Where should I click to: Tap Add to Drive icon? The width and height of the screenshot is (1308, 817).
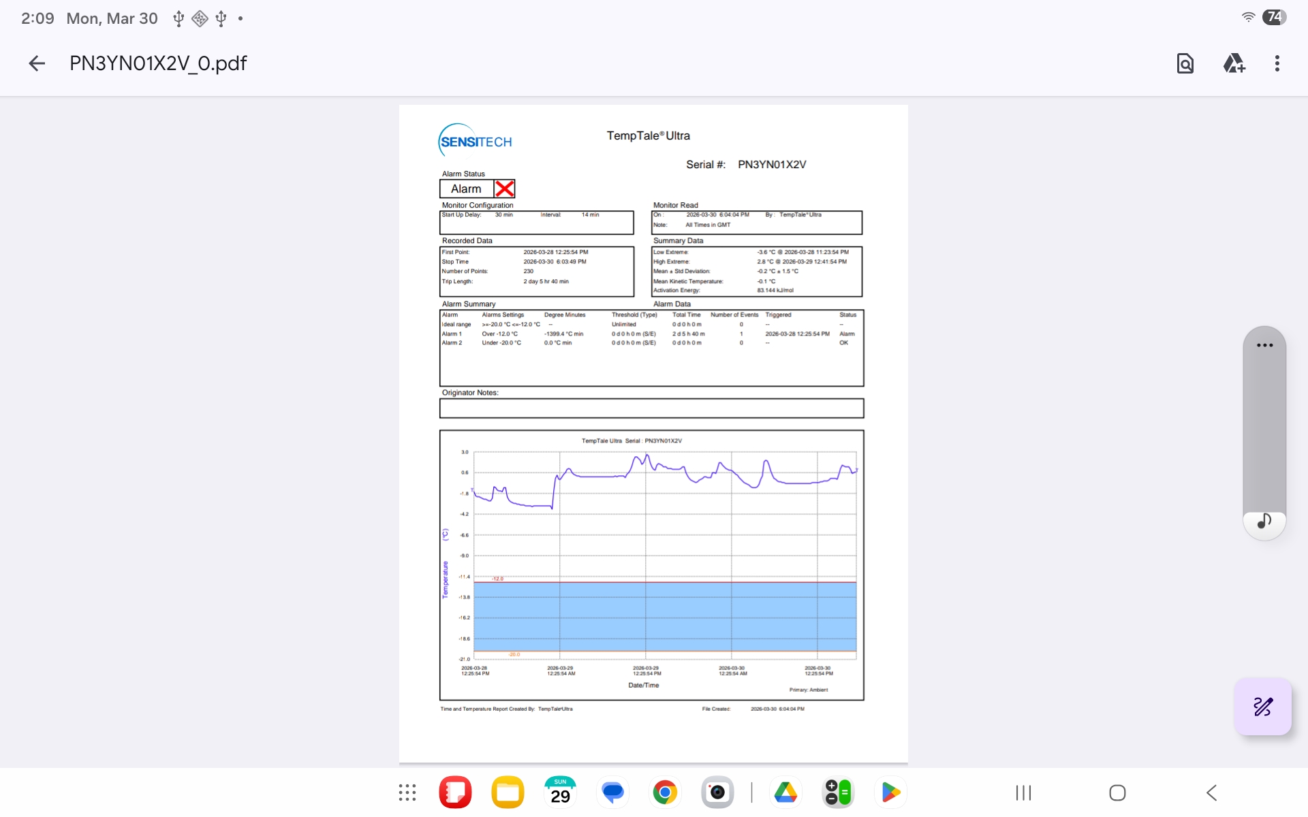[1234, 63]
